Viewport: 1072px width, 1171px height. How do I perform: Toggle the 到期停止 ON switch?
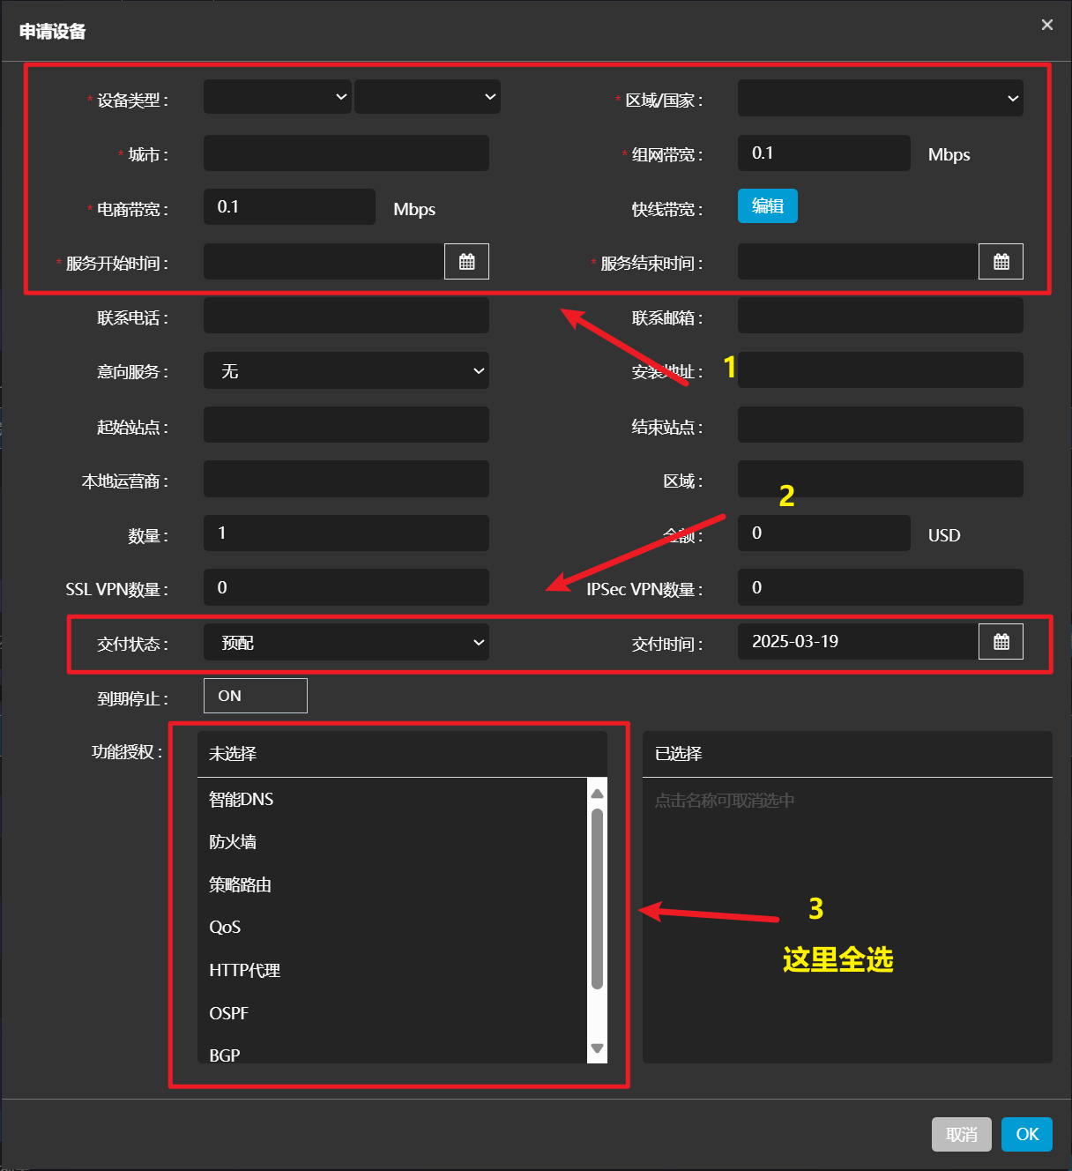pos(255,696)
